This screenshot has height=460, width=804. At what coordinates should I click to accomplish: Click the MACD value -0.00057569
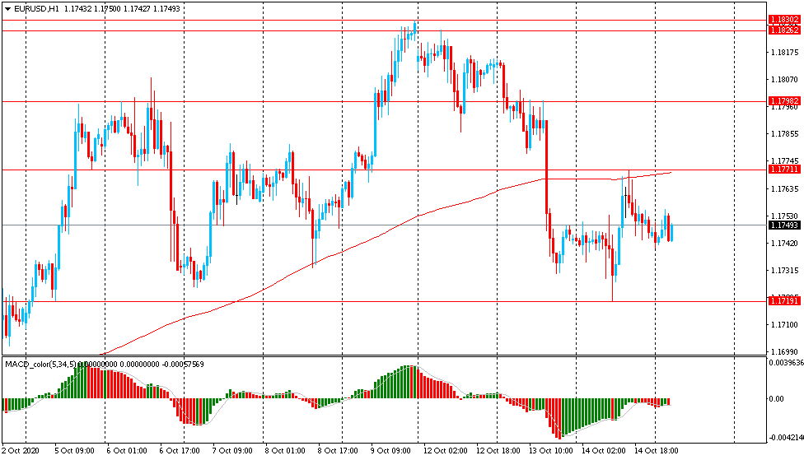pyautogui.click(x=183, y=365)
